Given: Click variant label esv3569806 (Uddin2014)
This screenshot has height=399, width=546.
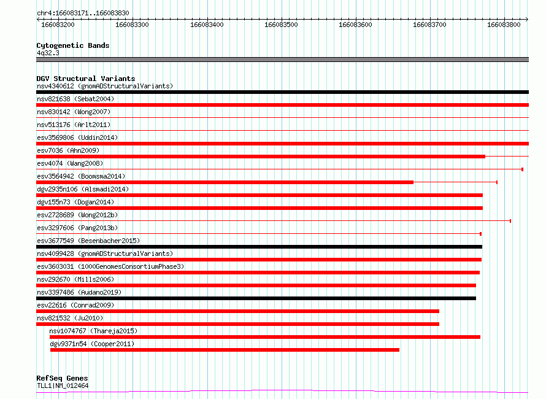Looking at the screenshot, I should coord(77,138).
